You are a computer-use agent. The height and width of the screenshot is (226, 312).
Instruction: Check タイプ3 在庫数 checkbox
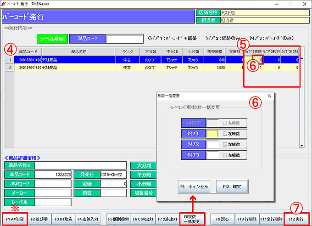pos(225,155)
